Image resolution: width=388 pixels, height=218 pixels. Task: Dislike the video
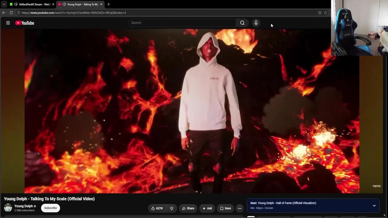172,208
